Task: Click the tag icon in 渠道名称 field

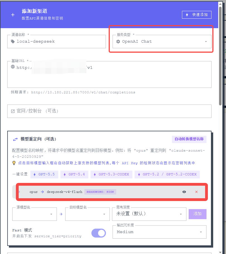Action: click(x=13, y=42)
